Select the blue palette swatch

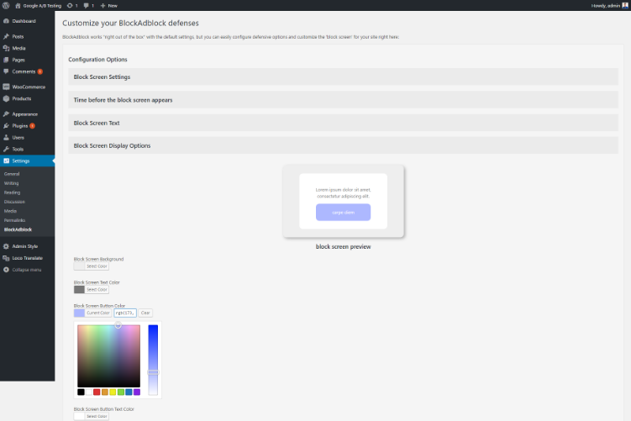[x=129, y=392]
